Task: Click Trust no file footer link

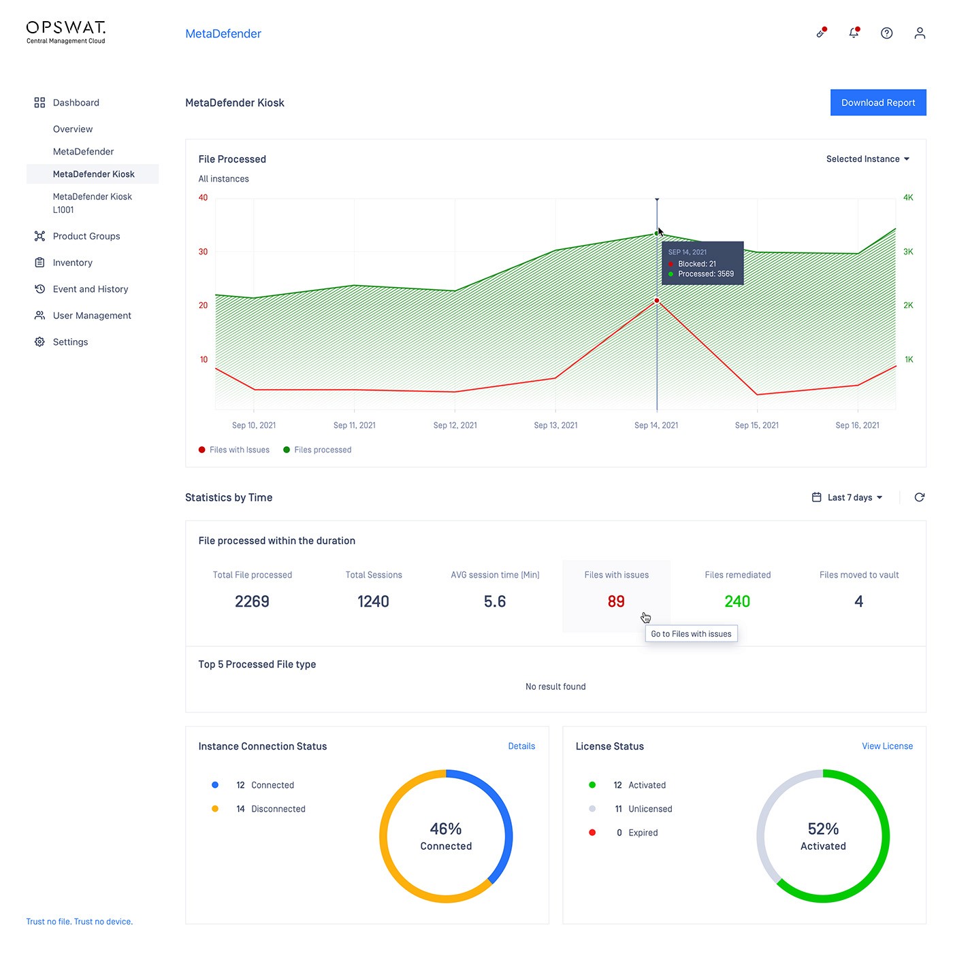Action: pyautogui.click(x=80, y=922)
